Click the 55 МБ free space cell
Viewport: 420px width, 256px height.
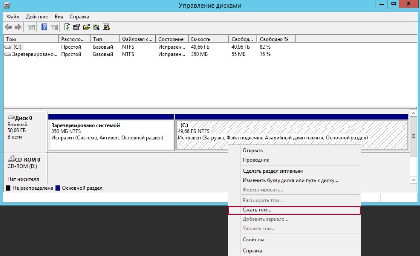click(238, 54)
